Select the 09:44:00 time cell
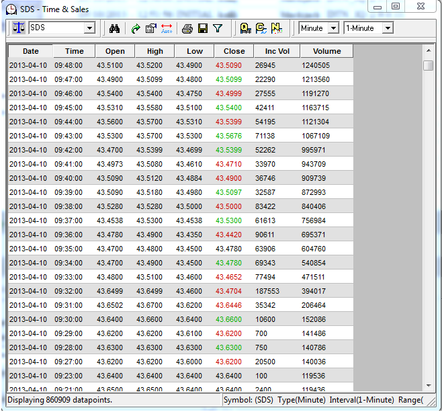 [69, 122]
